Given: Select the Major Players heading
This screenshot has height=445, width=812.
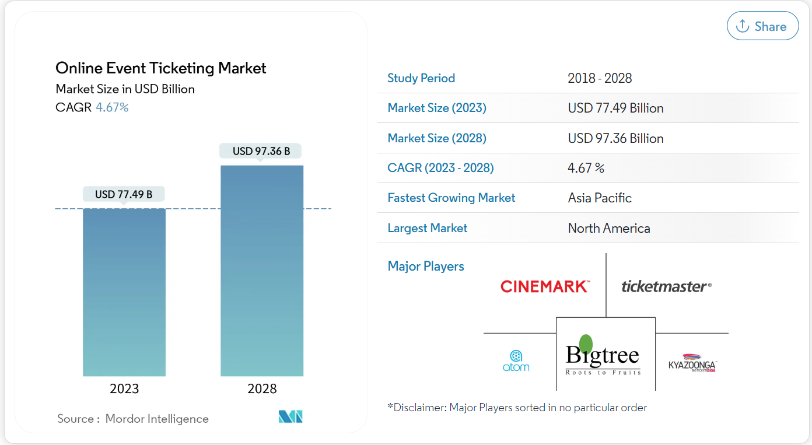Looking at the screenshot, I should [426, 265].
